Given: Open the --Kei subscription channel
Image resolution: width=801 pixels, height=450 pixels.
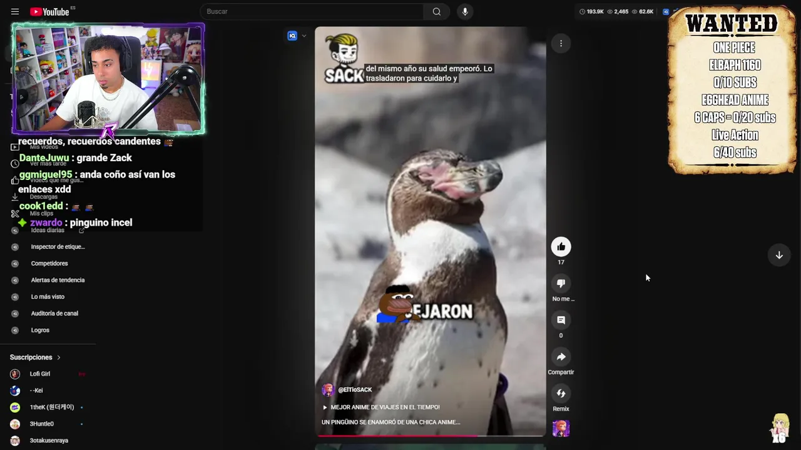Looking at the screenshot, I should point(36,391).
